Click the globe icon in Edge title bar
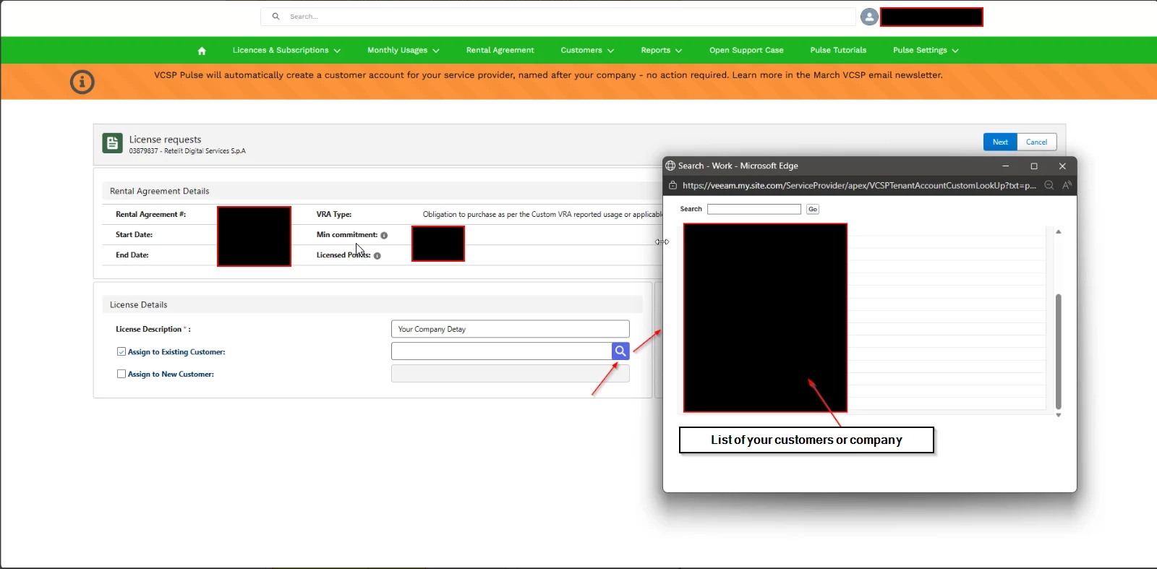1157x569 pixels. [670, 166]
